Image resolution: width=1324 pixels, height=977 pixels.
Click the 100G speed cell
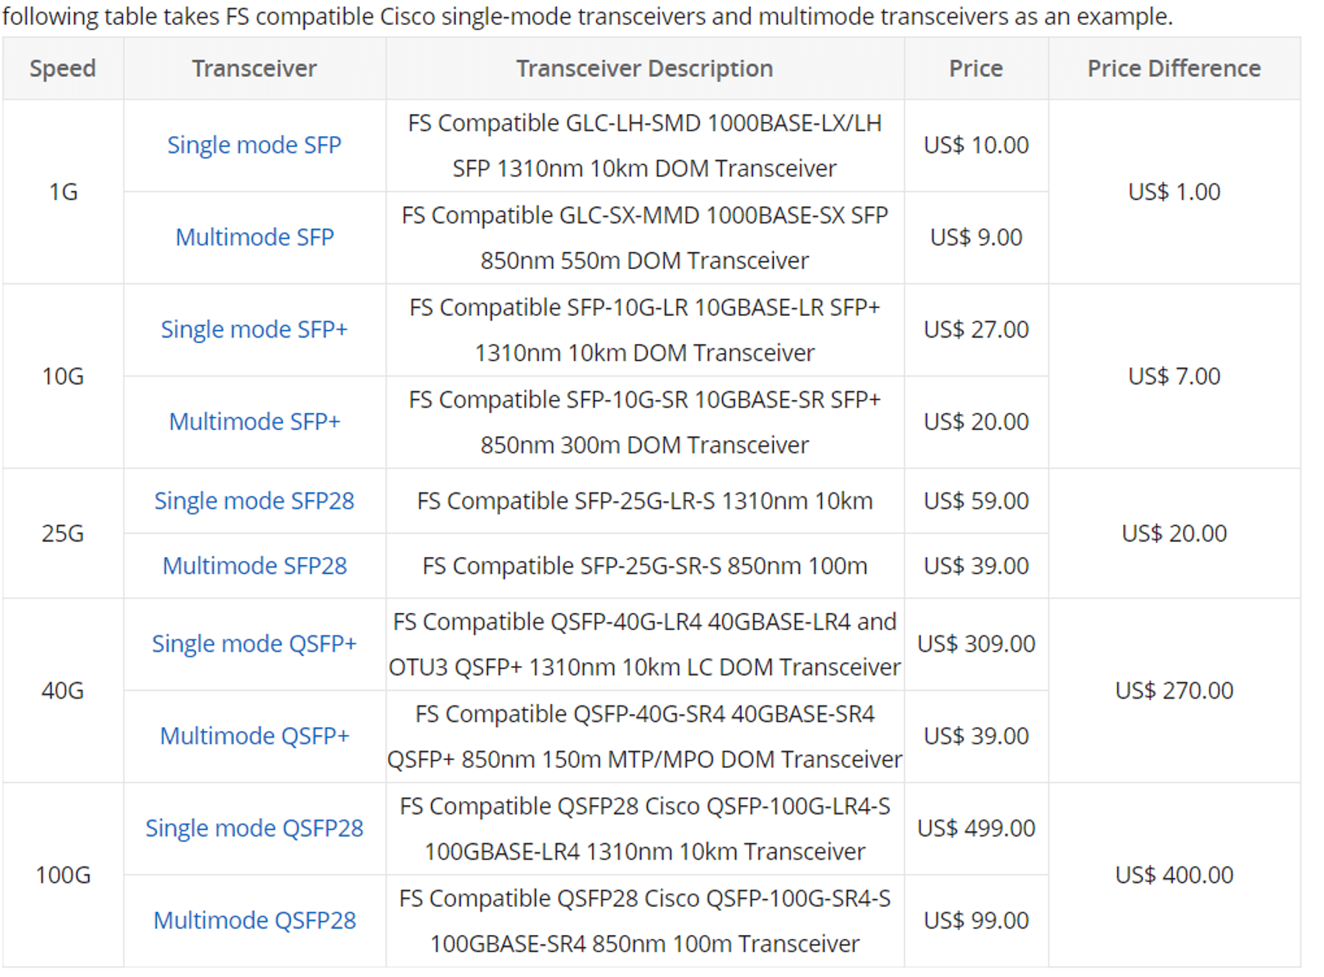coord(62,875)
